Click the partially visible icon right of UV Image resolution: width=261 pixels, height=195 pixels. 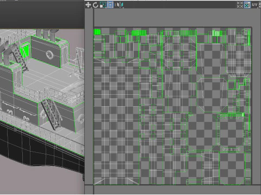click(x=260, y=5)
